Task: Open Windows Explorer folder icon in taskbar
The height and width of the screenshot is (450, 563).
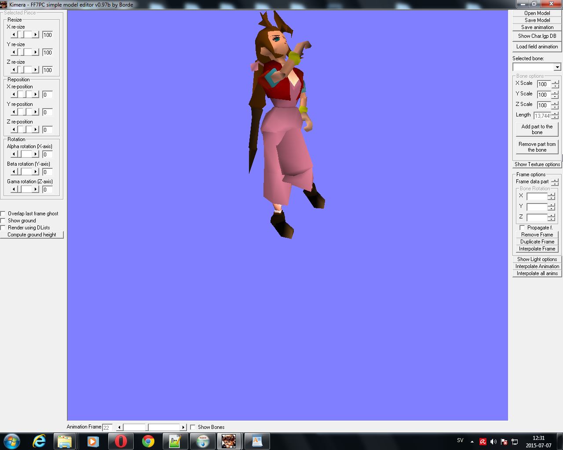Action: click(65, 441)
